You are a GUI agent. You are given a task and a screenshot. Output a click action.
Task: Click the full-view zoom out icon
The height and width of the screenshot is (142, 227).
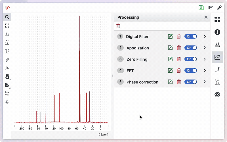coord(7,26)
